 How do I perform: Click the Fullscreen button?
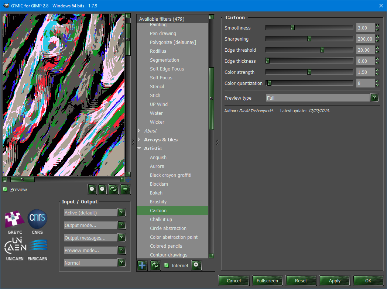267,281
